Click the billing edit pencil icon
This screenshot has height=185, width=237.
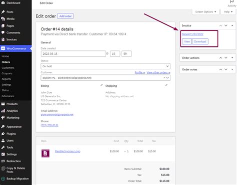pos(101,85)
